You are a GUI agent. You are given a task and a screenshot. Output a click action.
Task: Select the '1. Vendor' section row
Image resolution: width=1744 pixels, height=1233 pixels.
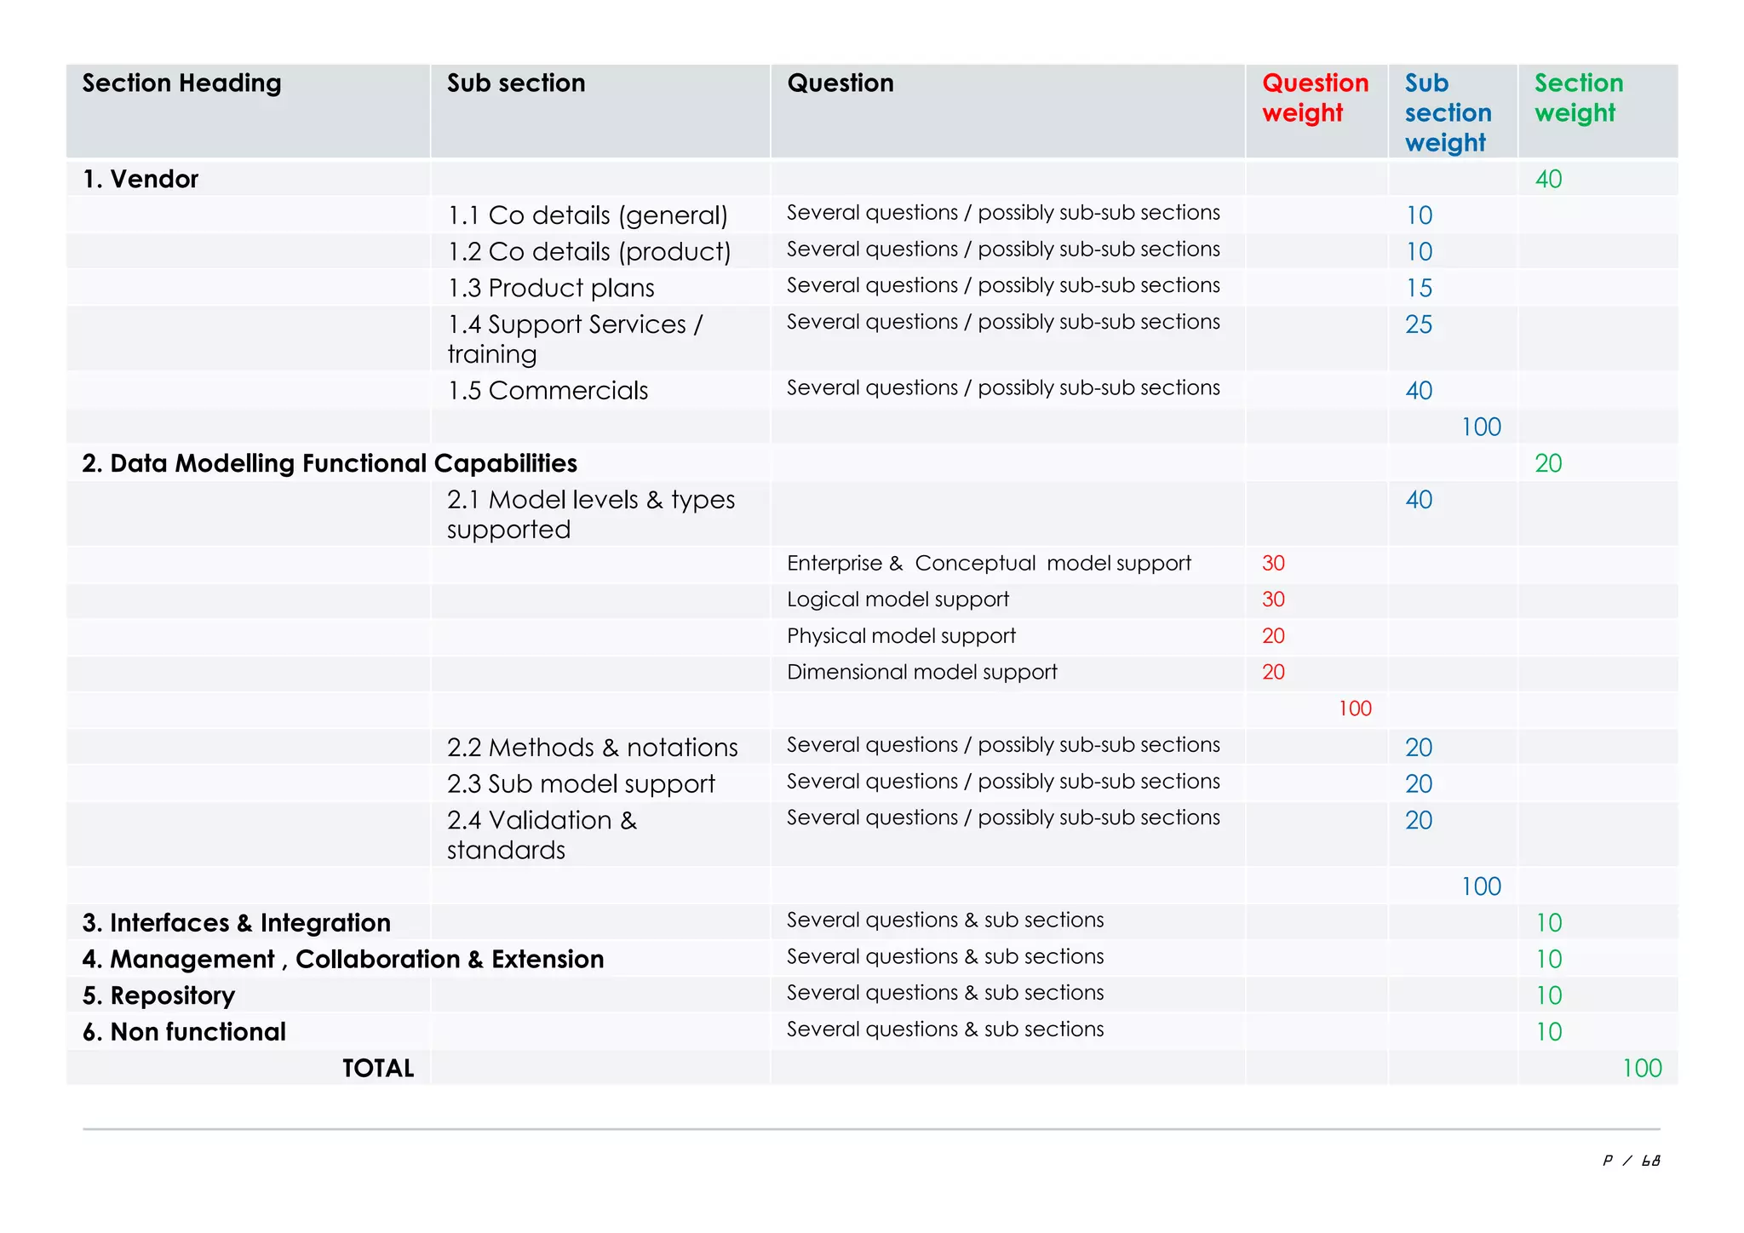[141, 180]
